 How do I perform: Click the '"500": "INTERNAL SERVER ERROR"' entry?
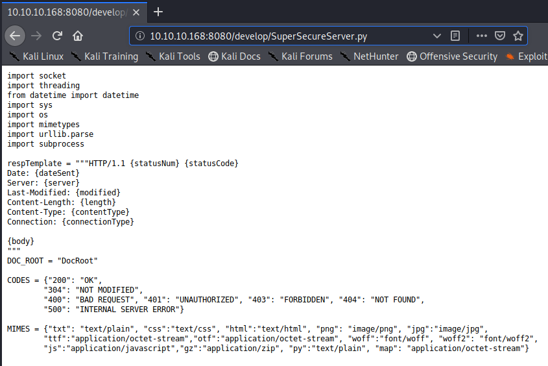pos(112,310)
